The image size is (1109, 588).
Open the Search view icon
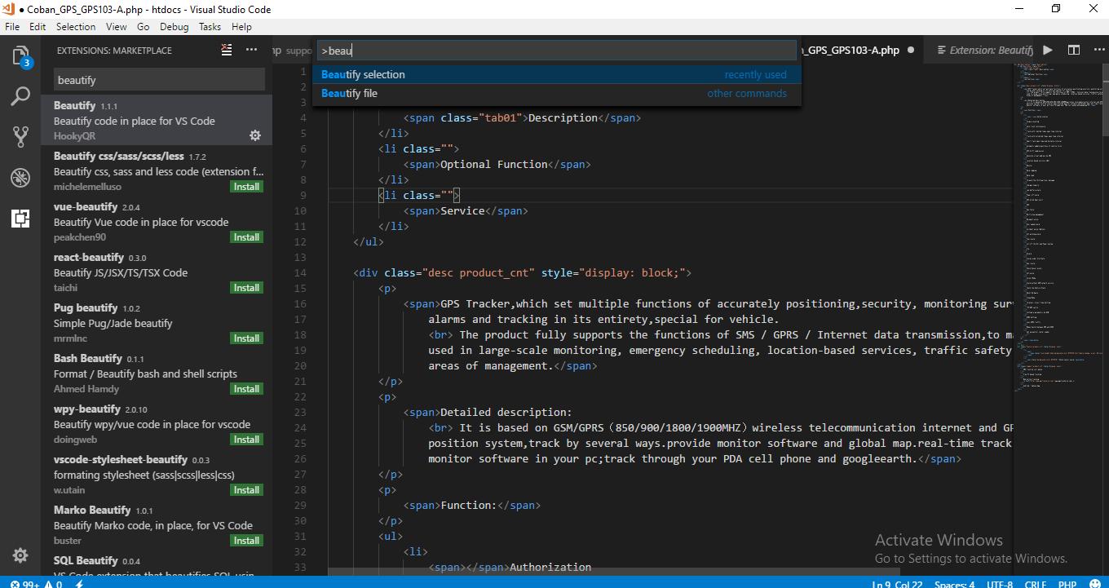tap(20, 96)
